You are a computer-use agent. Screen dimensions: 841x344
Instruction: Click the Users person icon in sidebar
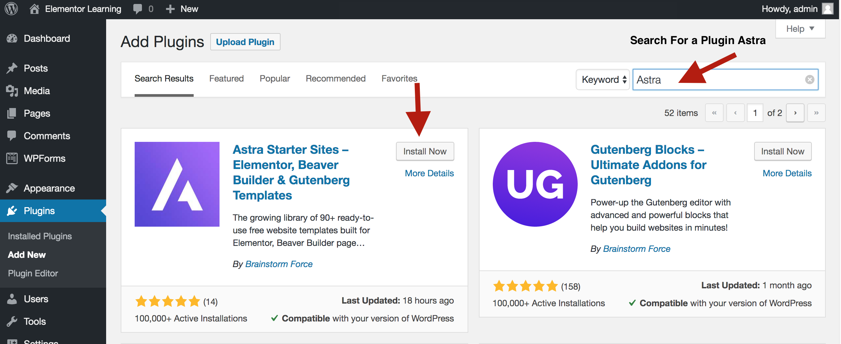(x=12, y=299)
